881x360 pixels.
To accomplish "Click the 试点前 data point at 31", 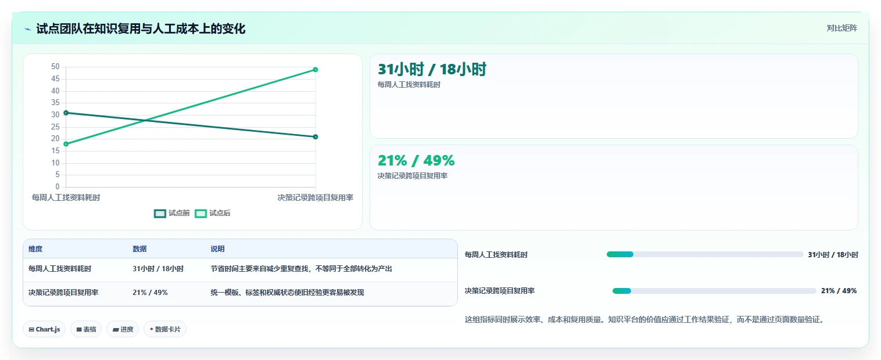I will pos(66,113).
